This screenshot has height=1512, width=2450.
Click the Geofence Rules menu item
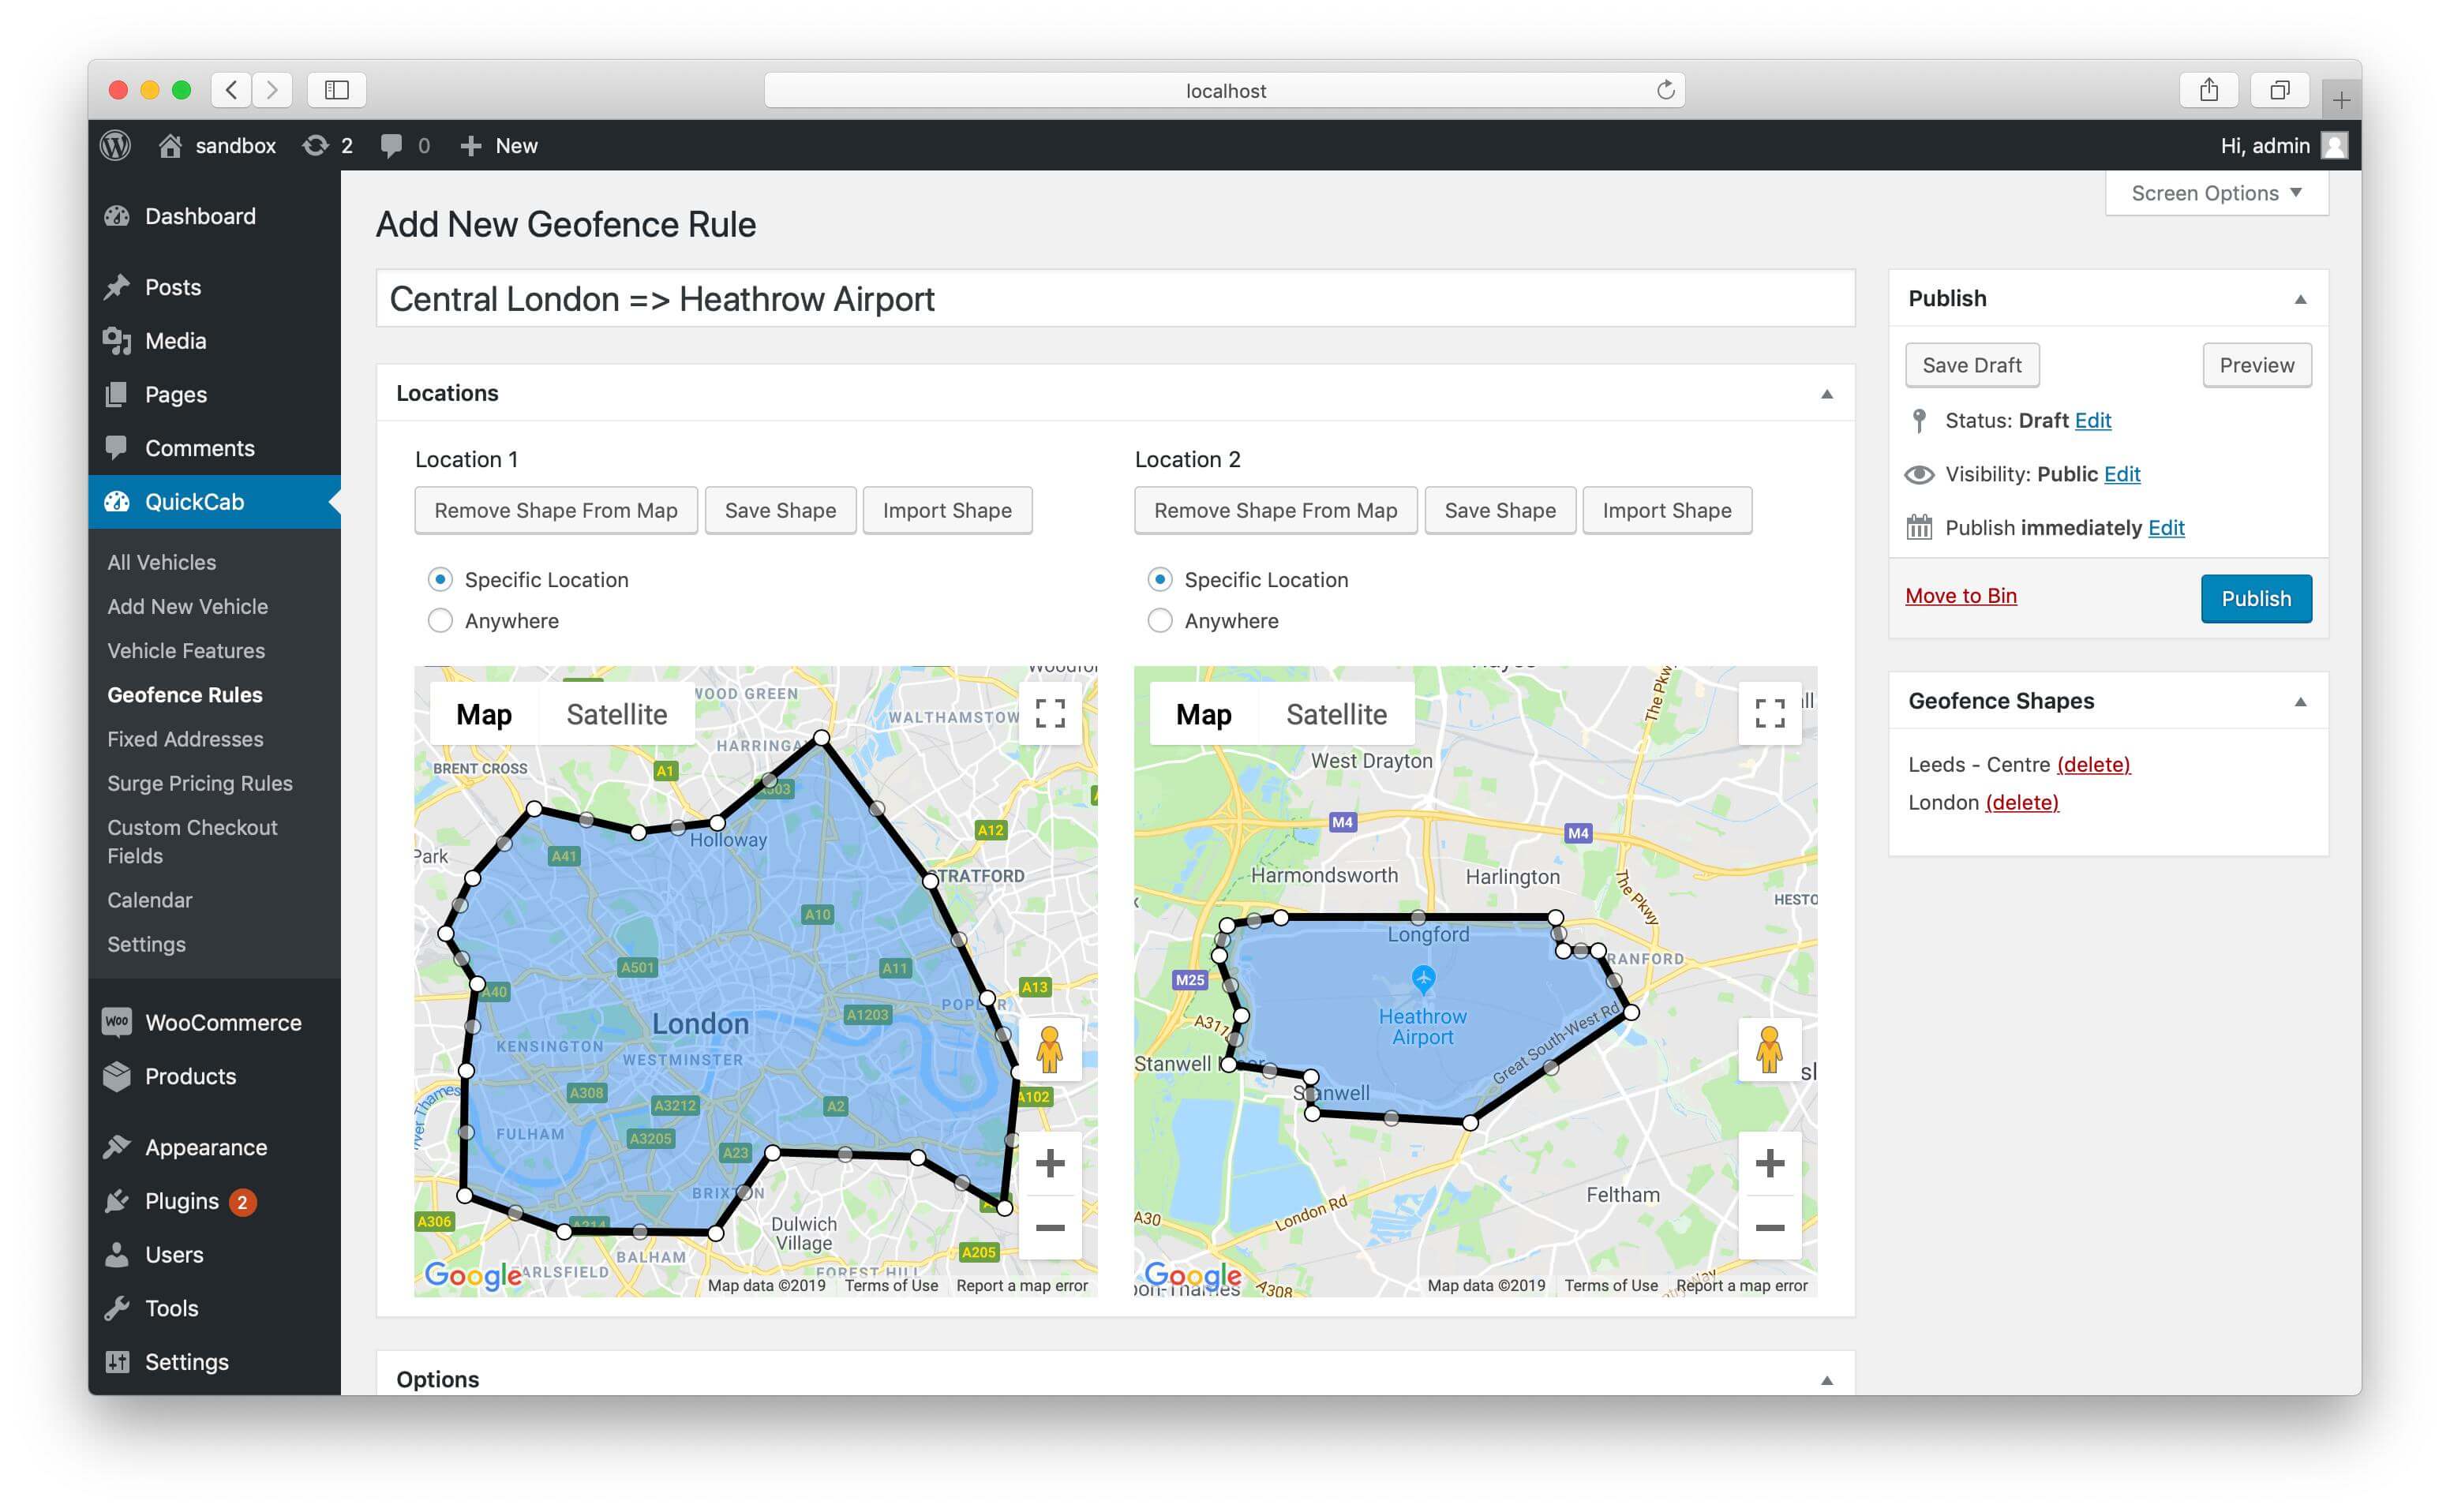pos(185,694)
